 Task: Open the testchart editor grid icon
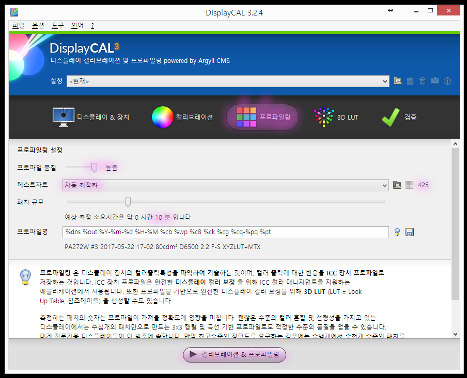click(x=409, y=185)
